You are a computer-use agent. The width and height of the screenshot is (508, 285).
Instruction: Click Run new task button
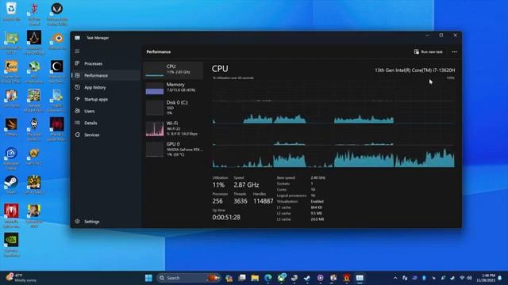coord(429,51)
